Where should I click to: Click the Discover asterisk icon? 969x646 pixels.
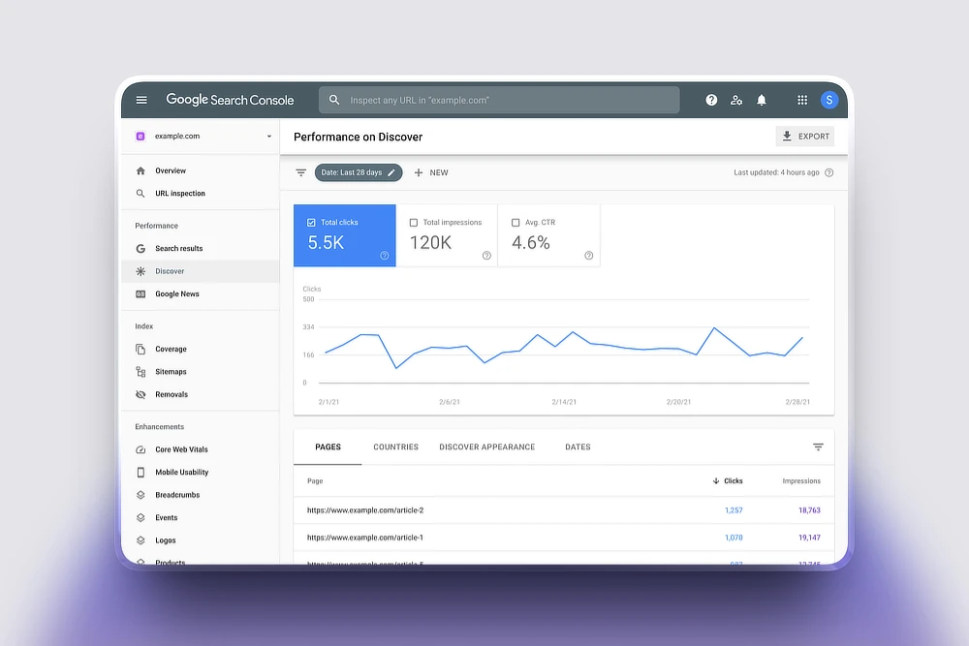(x=141, y=272)
